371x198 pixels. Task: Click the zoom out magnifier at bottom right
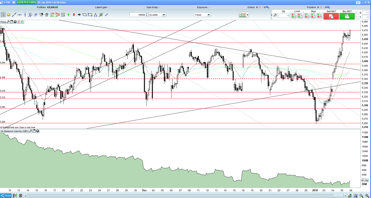click(361, 196)
